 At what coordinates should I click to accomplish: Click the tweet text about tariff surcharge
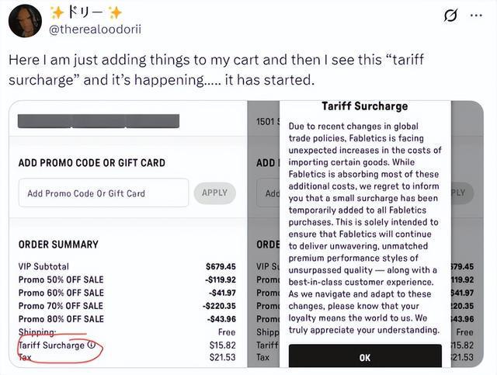point(217,69)
